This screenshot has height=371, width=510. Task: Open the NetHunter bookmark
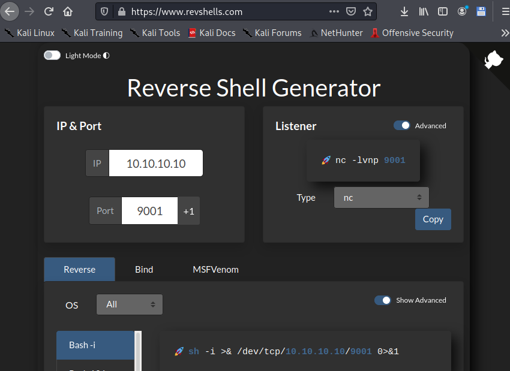(336, 33)
